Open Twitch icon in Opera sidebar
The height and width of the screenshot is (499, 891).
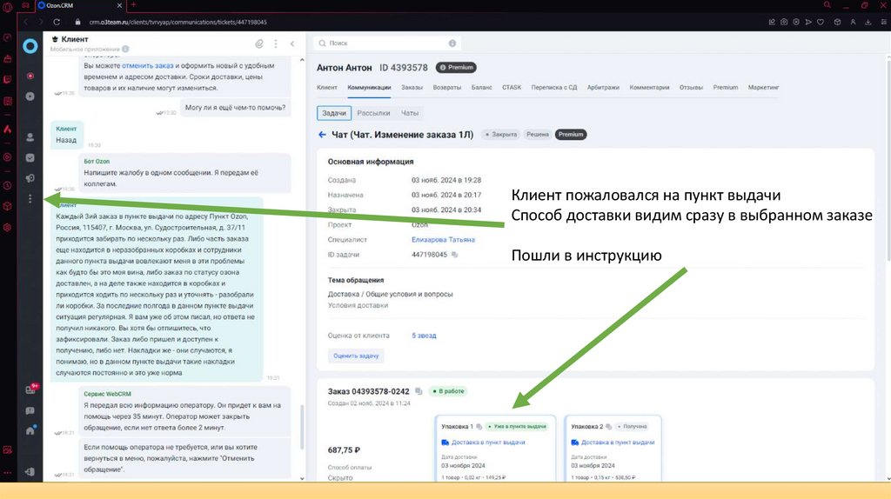coord(7,79)
